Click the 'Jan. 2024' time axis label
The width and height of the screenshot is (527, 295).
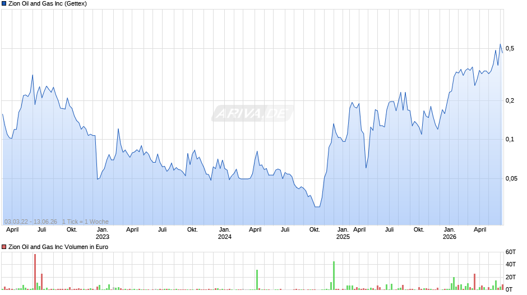224,233
